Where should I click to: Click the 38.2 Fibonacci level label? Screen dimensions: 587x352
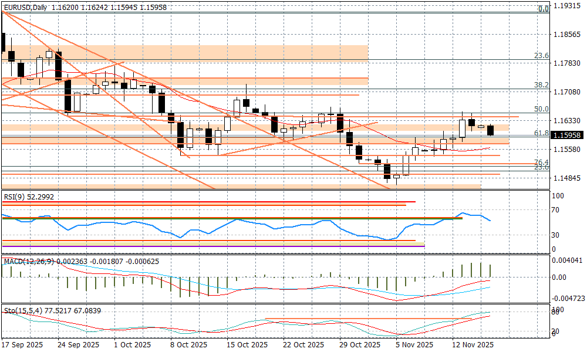(x=541, y=85)
